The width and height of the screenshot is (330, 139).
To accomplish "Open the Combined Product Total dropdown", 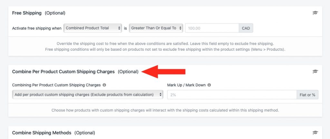I will 92,28.
